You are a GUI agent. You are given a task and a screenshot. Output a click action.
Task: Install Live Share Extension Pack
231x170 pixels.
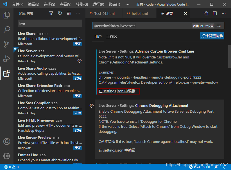pyautogui.click(x=78, y=96)
